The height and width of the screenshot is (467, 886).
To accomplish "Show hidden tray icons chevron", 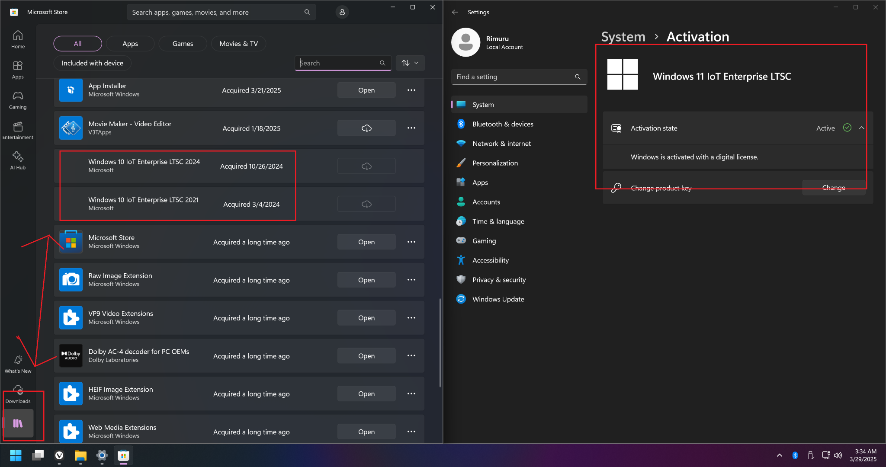I will (780, 455).
